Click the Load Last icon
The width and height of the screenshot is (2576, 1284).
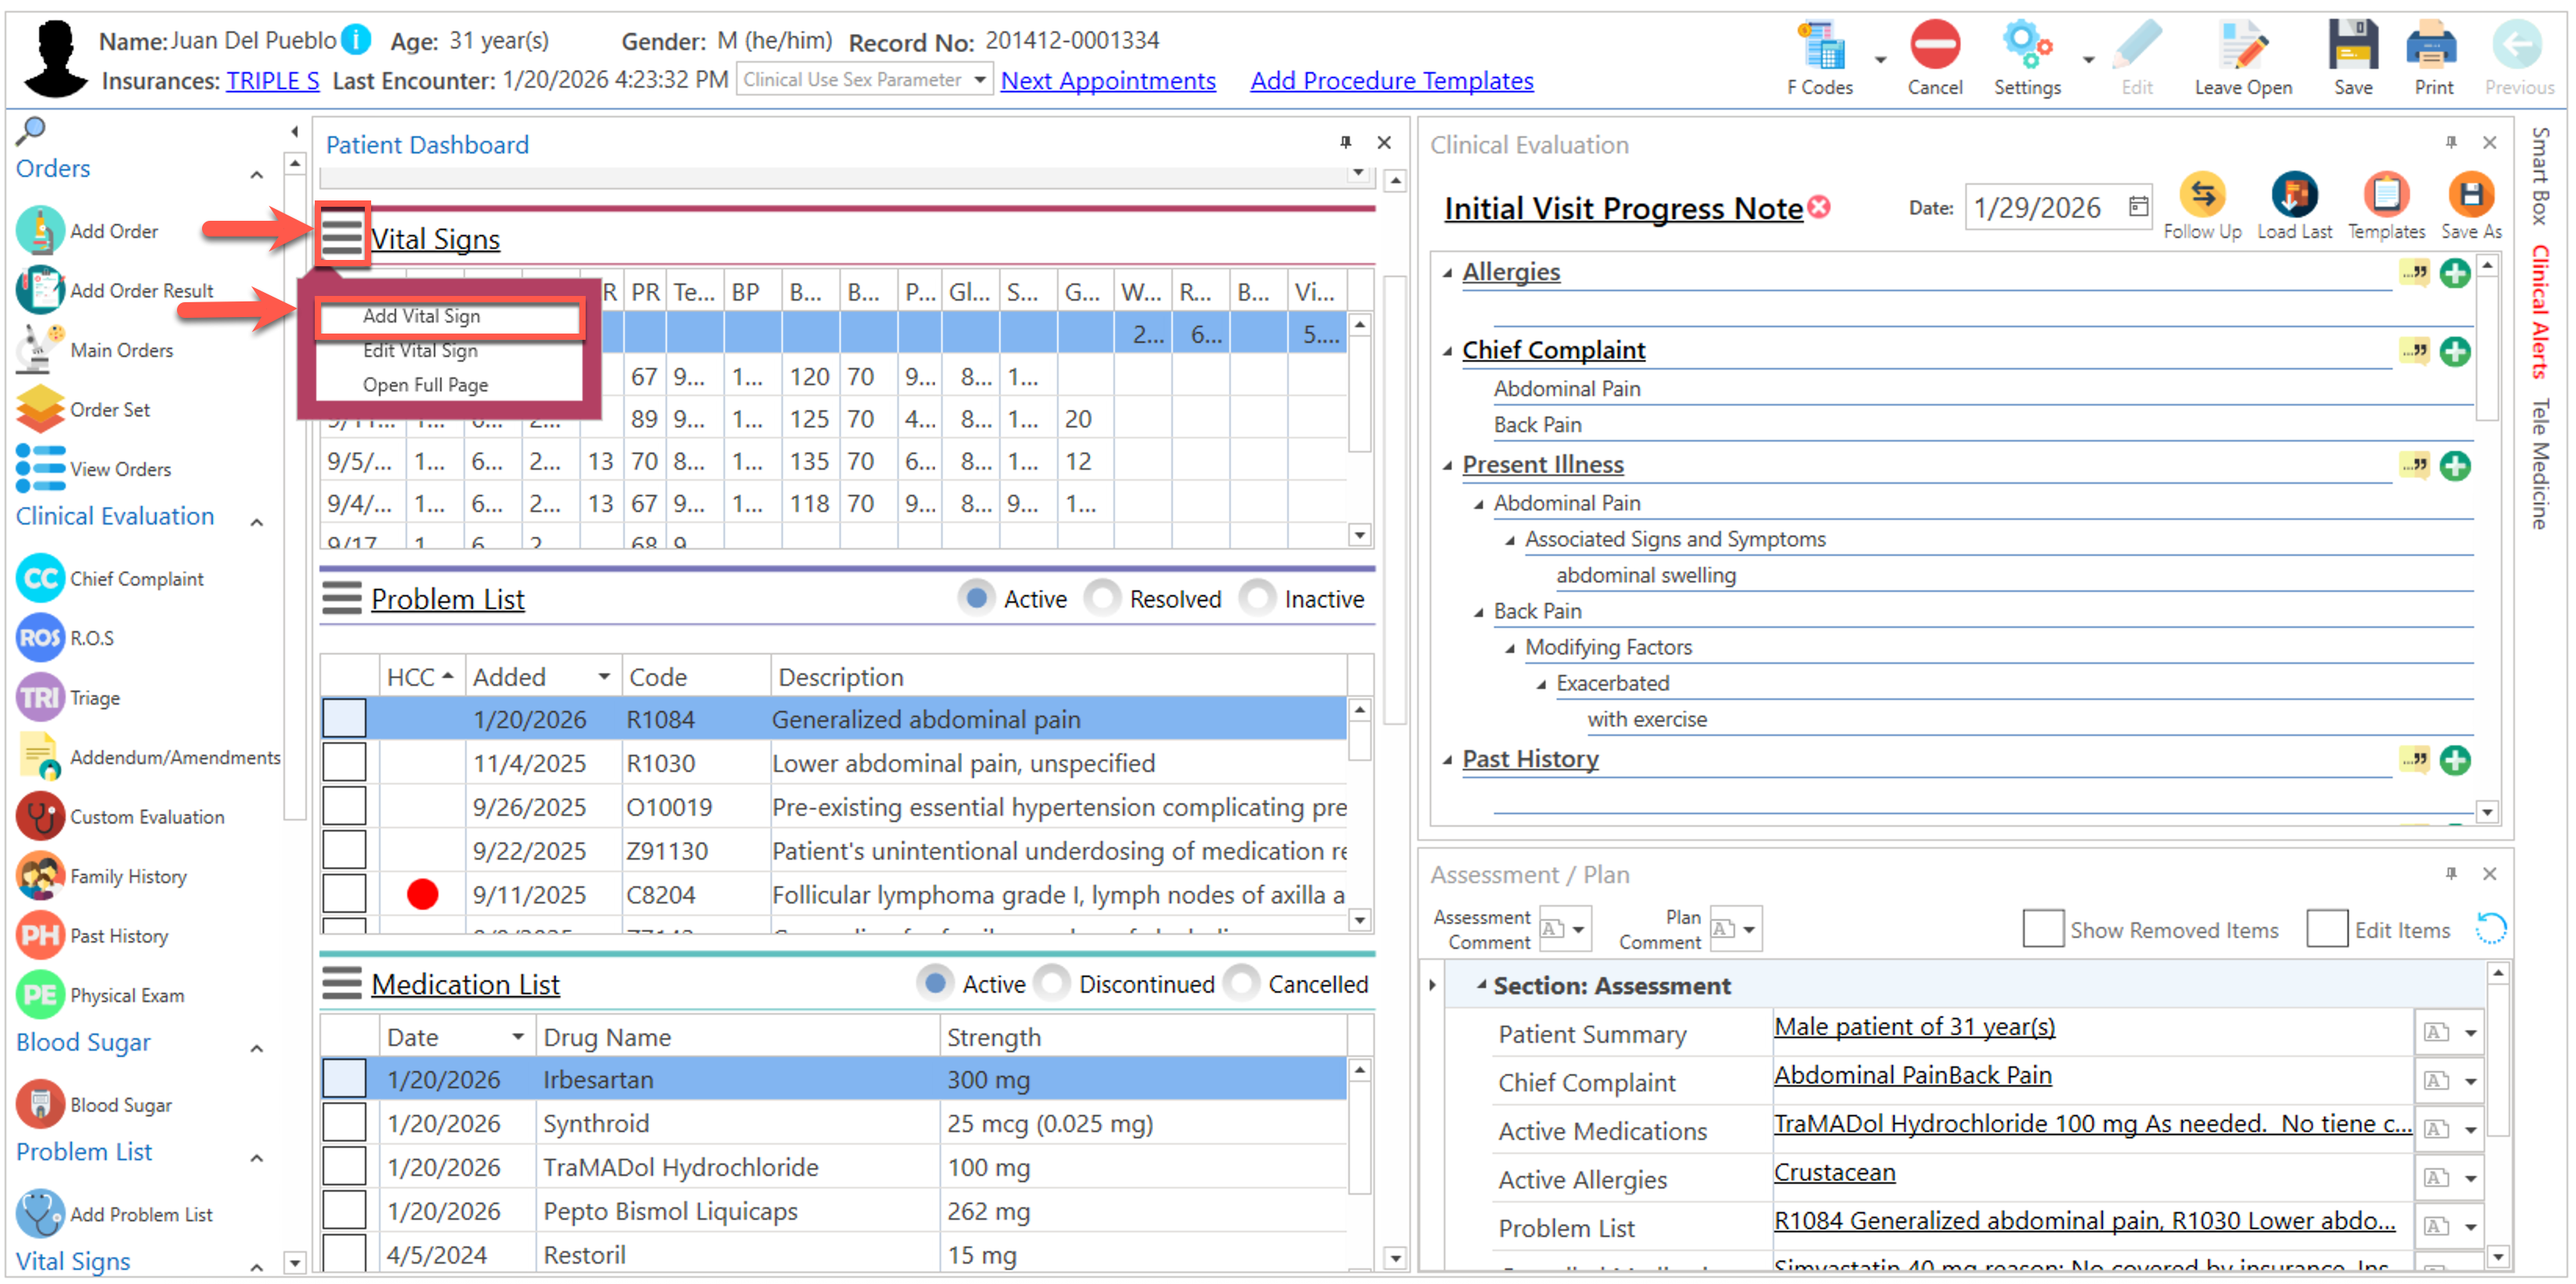2293,195
